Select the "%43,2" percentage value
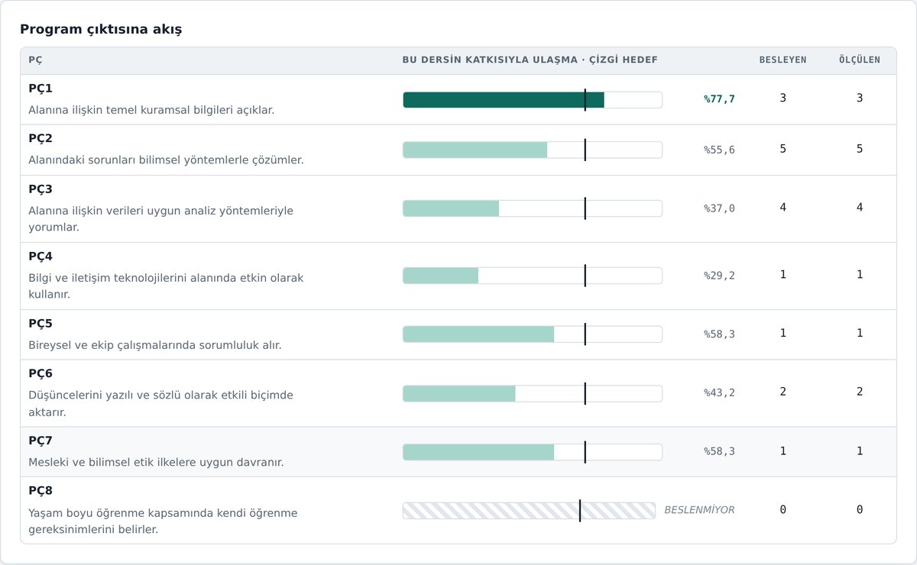The image size is (917, 565). pos(719,393)
